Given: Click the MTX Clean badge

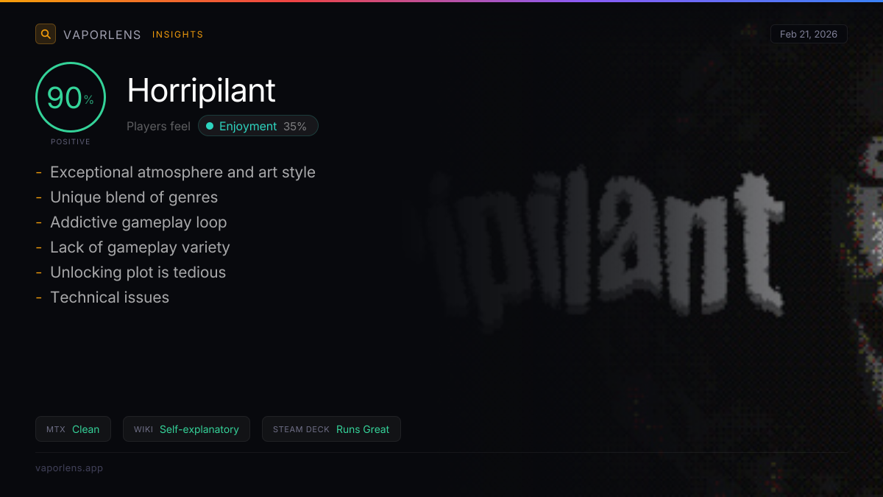Looking at the screenshot, I should [x=73, y=429].
